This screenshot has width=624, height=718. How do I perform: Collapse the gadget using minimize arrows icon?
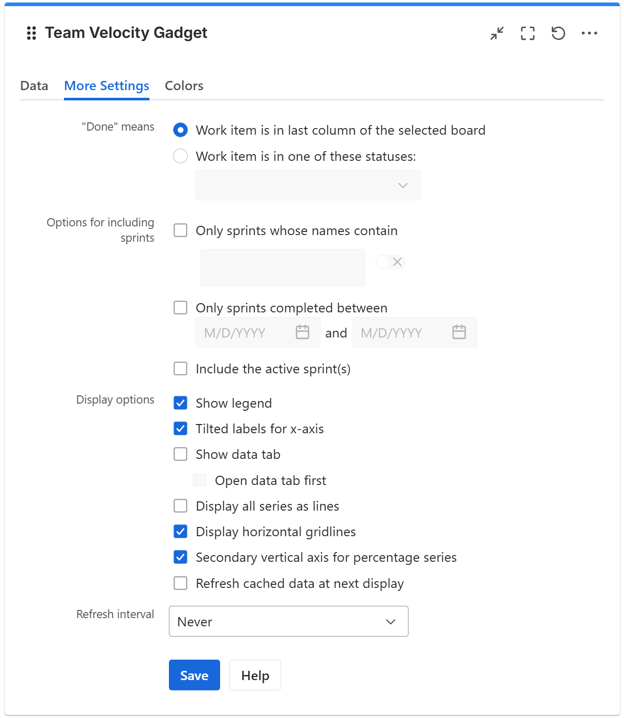click(496, 33)
